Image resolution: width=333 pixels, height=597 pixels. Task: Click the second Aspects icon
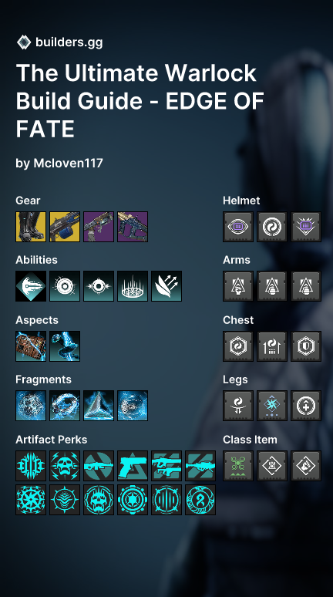pyautogui.click(x=65, y=346)
